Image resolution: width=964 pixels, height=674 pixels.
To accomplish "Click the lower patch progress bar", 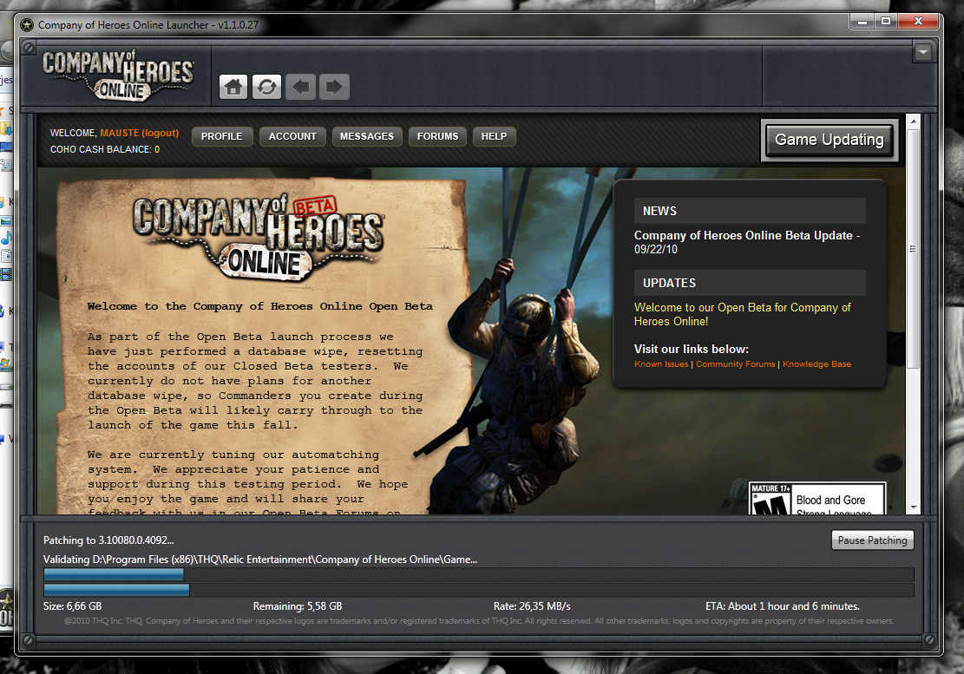I will tap(478, 591).
